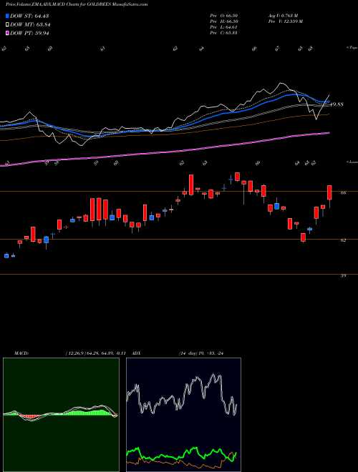This screenshot has height=472, width=358.
Task: Click the lowest red candle touching the 62 line
Action: 303,237
